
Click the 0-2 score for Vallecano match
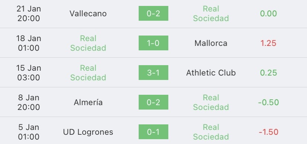pyautogui.click(x=153, y=13)
